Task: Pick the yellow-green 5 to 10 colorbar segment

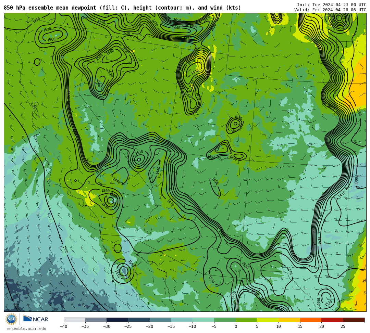Action: (268, 320)
